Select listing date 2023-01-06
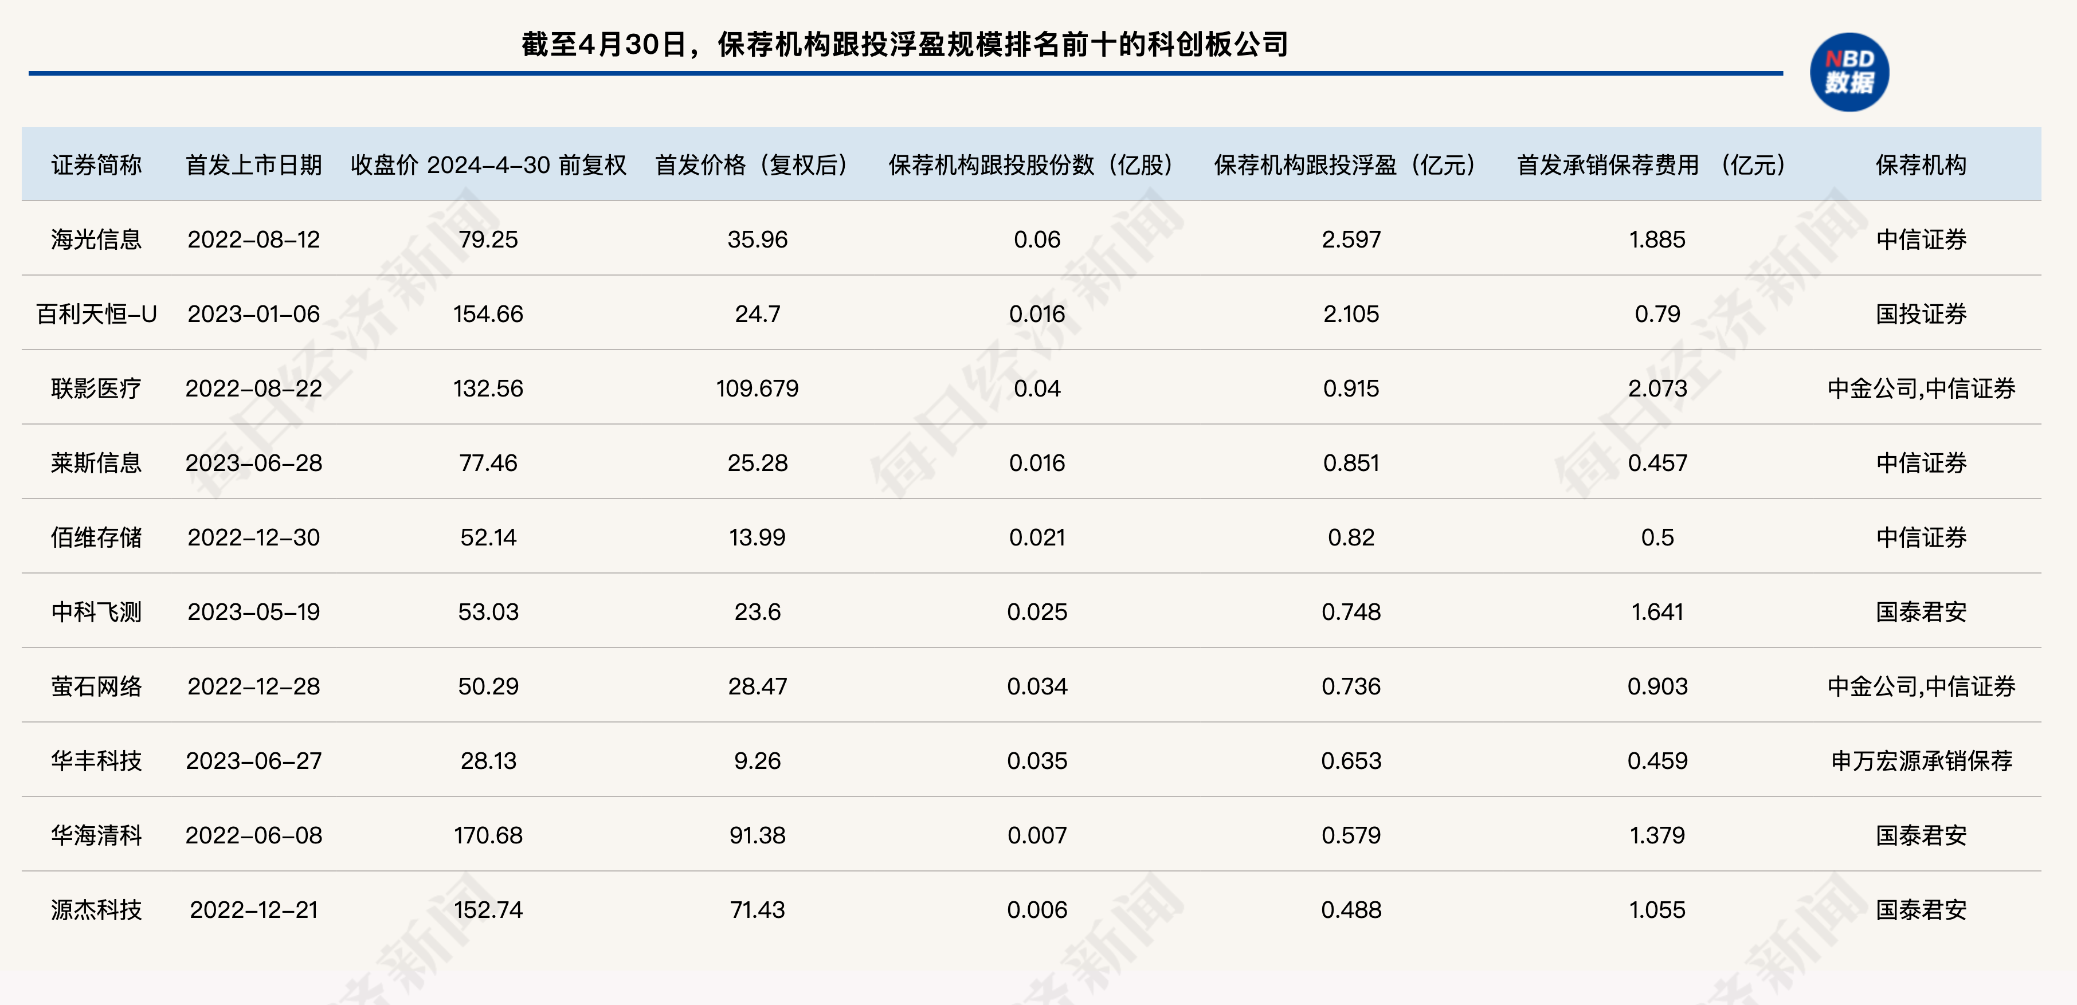The height and width of the screenshot is (1005, 2077). coord(253,313)
